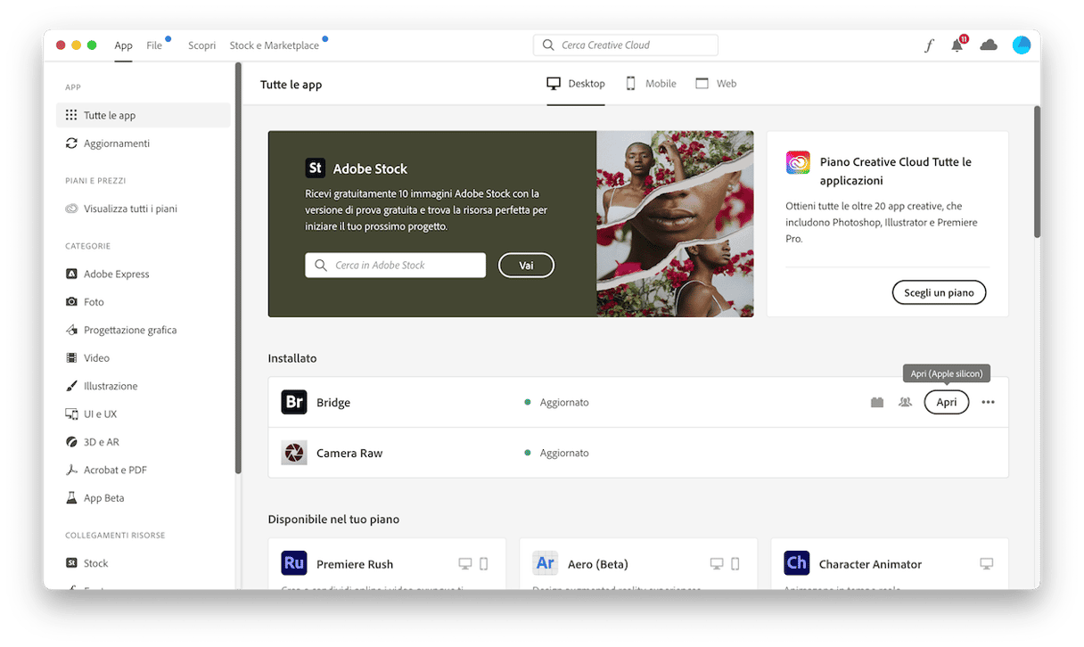Viewport: 1084px width, 647px height.
Task: Click the Creative Cloud plan logo
Action: coord(798,163)
